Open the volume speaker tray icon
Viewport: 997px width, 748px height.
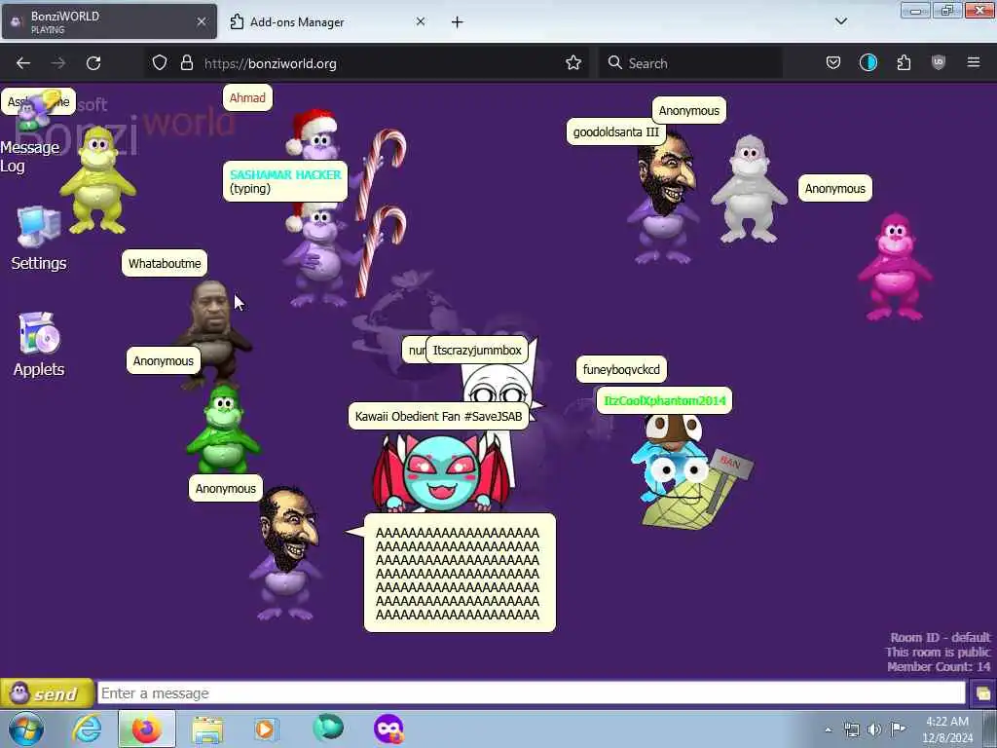(874, 729)
